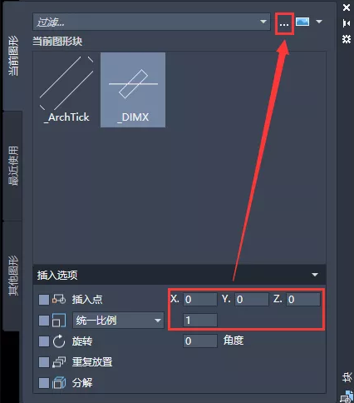
Task: Click the rotate icon beside 旋转
Action: [x=59, y=341]
